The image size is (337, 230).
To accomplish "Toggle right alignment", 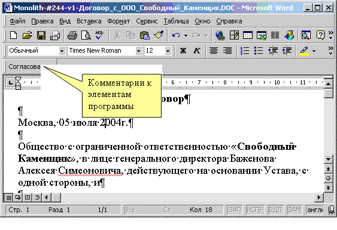I will 227,51.
